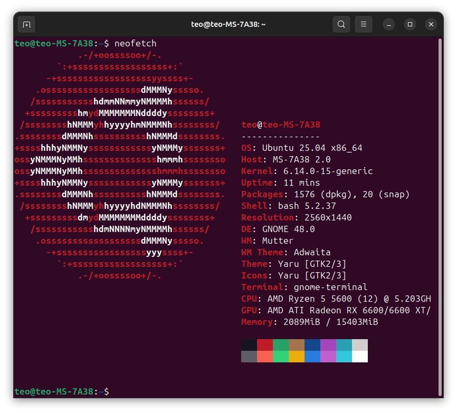The image size is (457, 413).
Task: Click the Packages line with 1576 (dpkg)
Action: tap(325, 194)
